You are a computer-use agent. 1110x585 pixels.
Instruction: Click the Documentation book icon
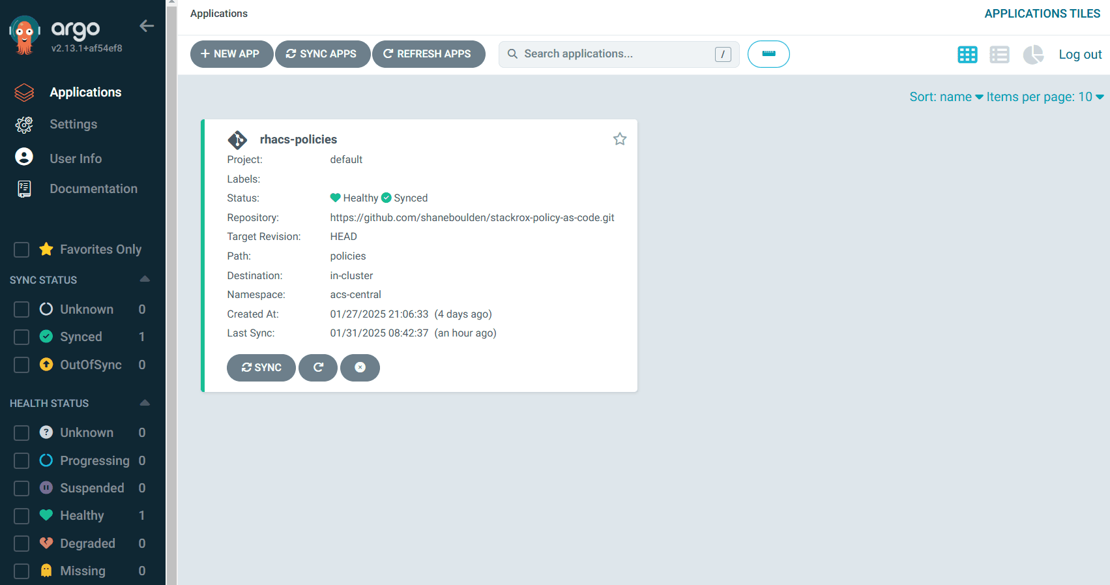point(24,189)
